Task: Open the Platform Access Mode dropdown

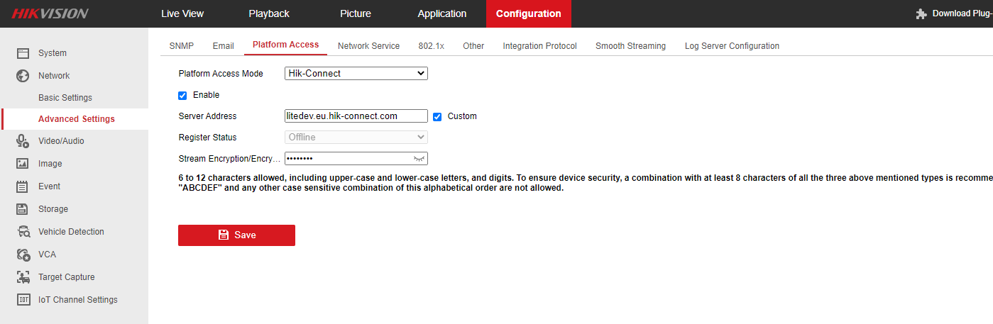Action: [356, 74]
